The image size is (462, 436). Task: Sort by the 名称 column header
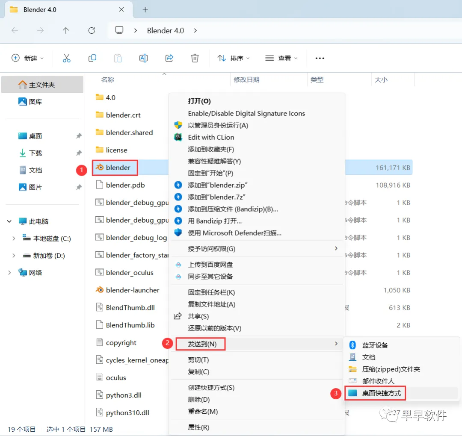[107, 80]
